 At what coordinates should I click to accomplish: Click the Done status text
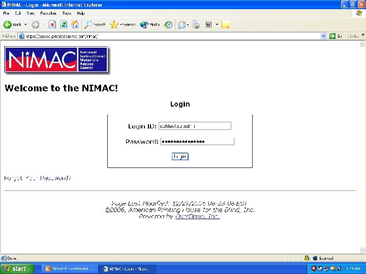coord(12,258)
